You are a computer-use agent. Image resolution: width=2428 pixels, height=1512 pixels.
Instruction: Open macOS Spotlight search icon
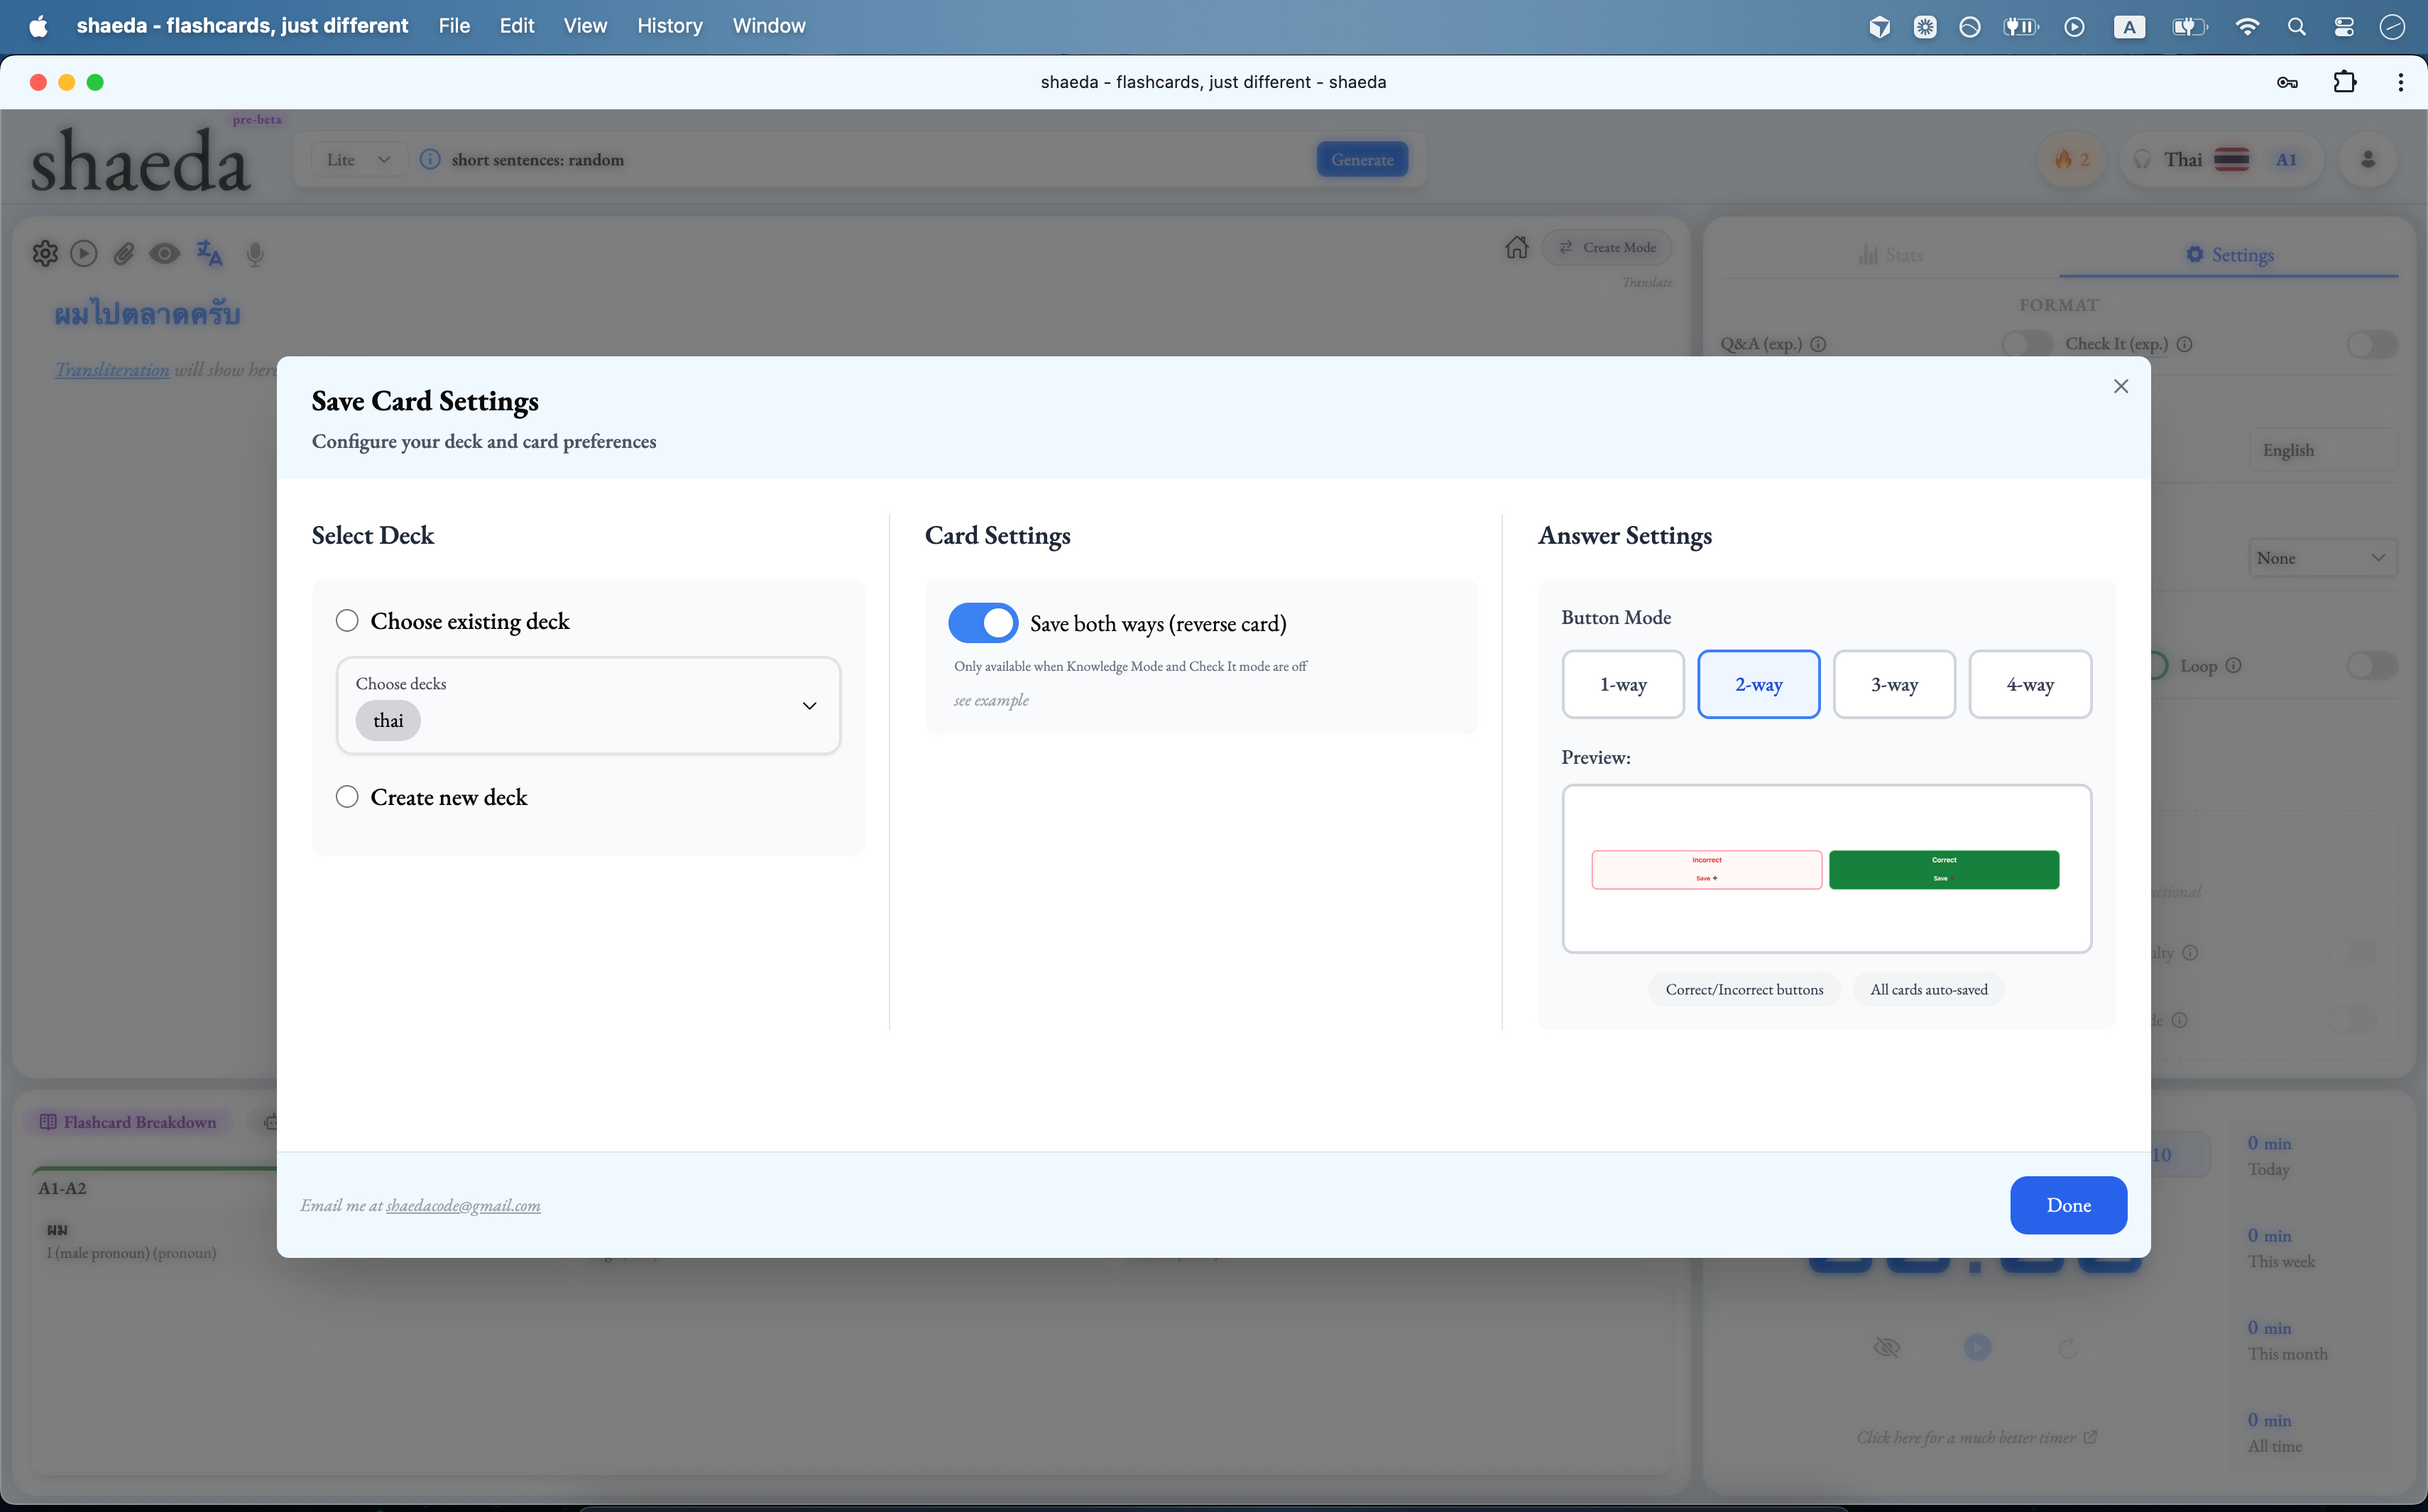point(2296,27)
